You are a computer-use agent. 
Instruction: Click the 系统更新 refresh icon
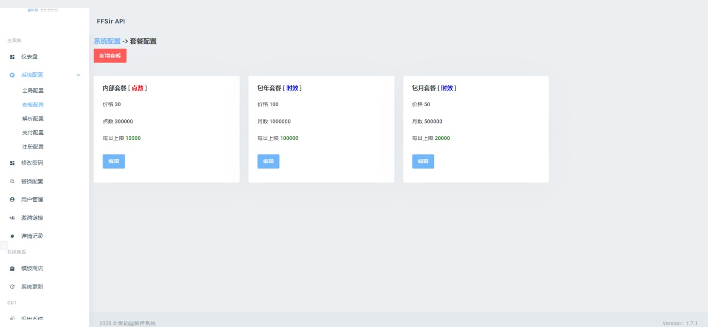click(12, 287)
